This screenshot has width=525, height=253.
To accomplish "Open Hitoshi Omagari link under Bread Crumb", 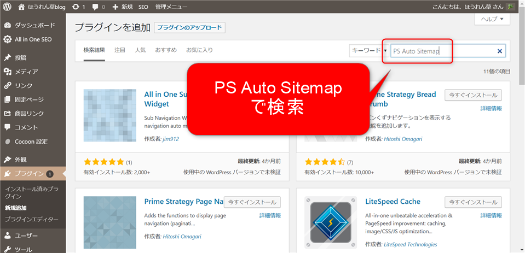I will click(x=403, y=139).
